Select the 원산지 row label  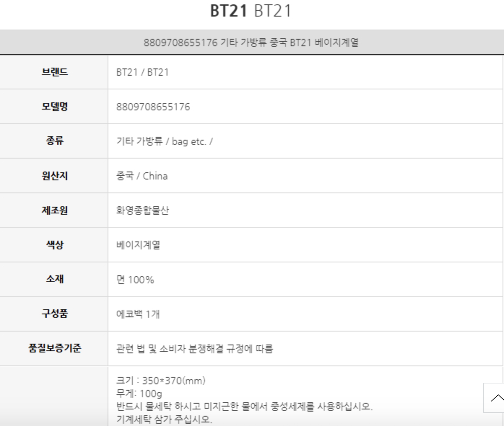[x=55, y=176]
